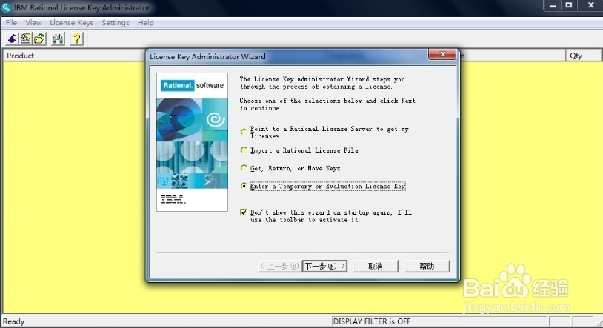Click the Product column header
Image resolution: width=603 pixels, height=328 pixels.
pos(74,56)
